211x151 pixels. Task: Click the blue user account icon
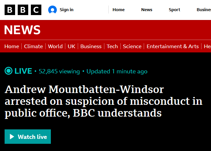tap(53, 10)
